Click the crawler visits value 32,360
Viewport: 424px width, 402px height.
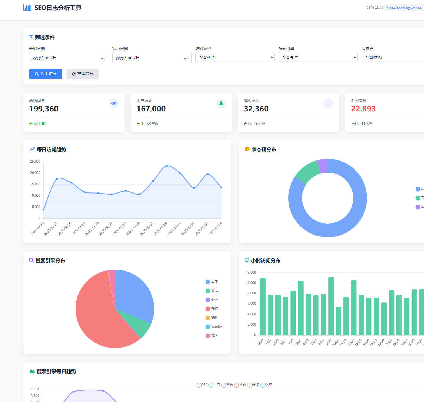(256, 109)
